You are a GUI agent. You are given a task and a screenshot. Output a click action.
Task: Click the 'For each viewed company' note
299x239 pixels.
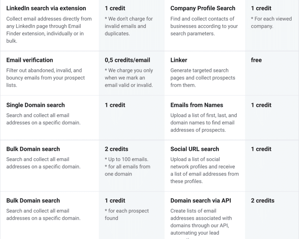(271, 22)
